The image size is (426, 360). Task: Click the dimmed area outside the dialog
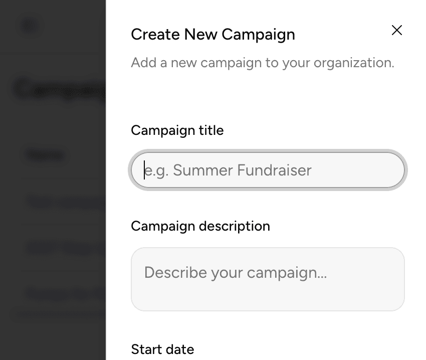[x=53, y=326]
